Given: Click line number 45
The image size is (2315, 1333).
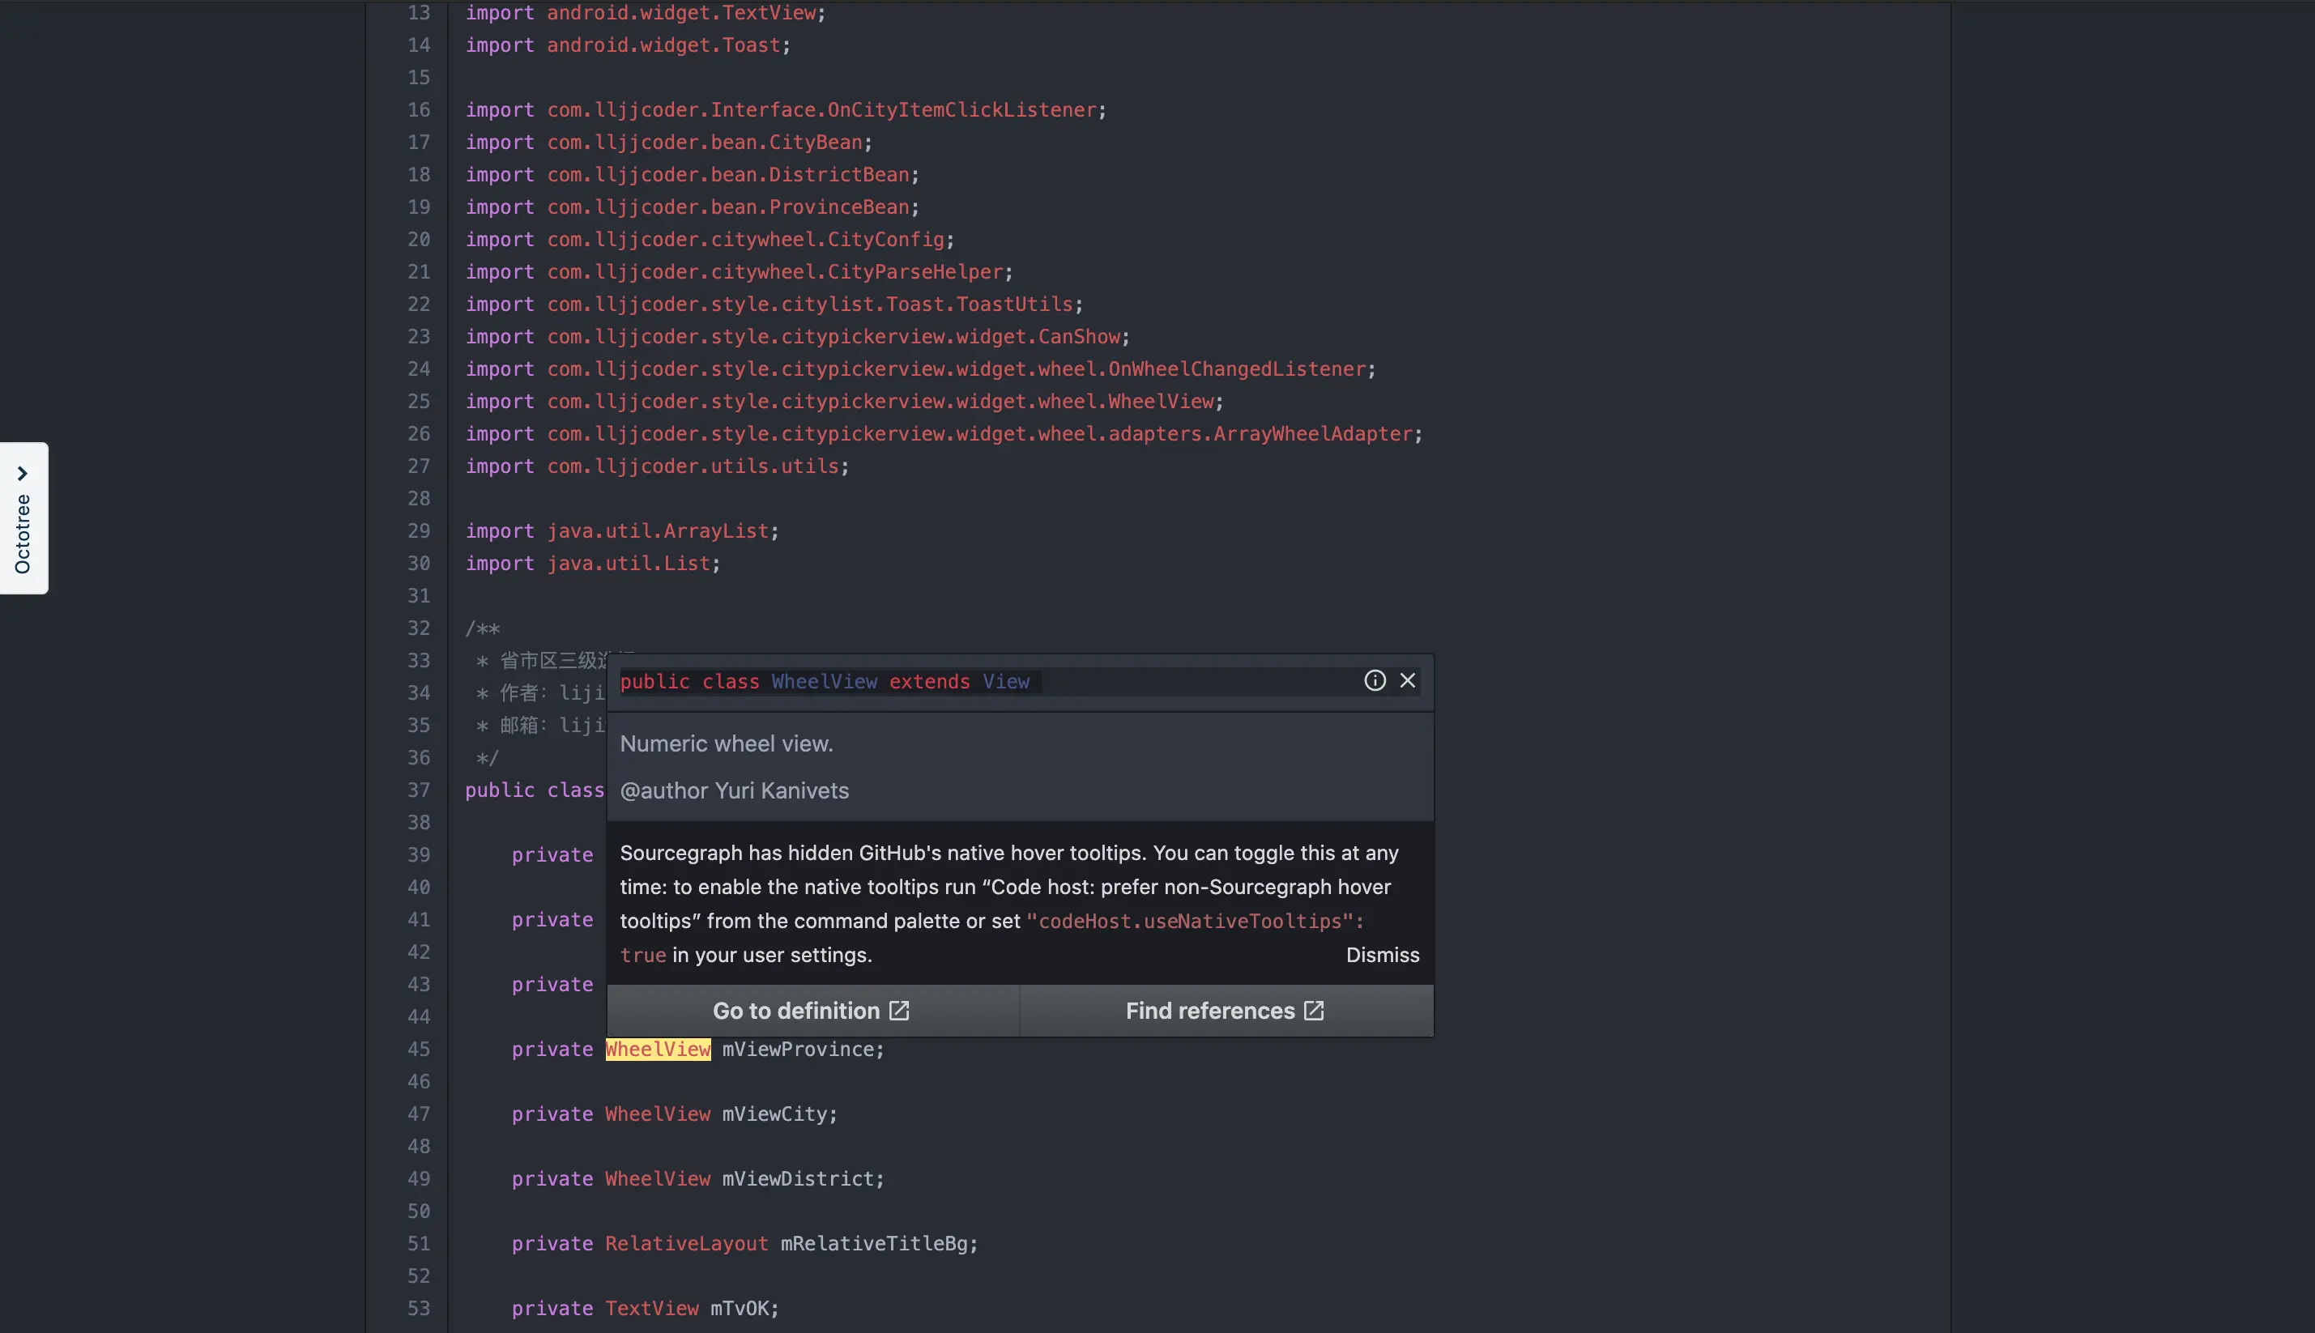Looking at the screenshot, I should coord(419,1050).
